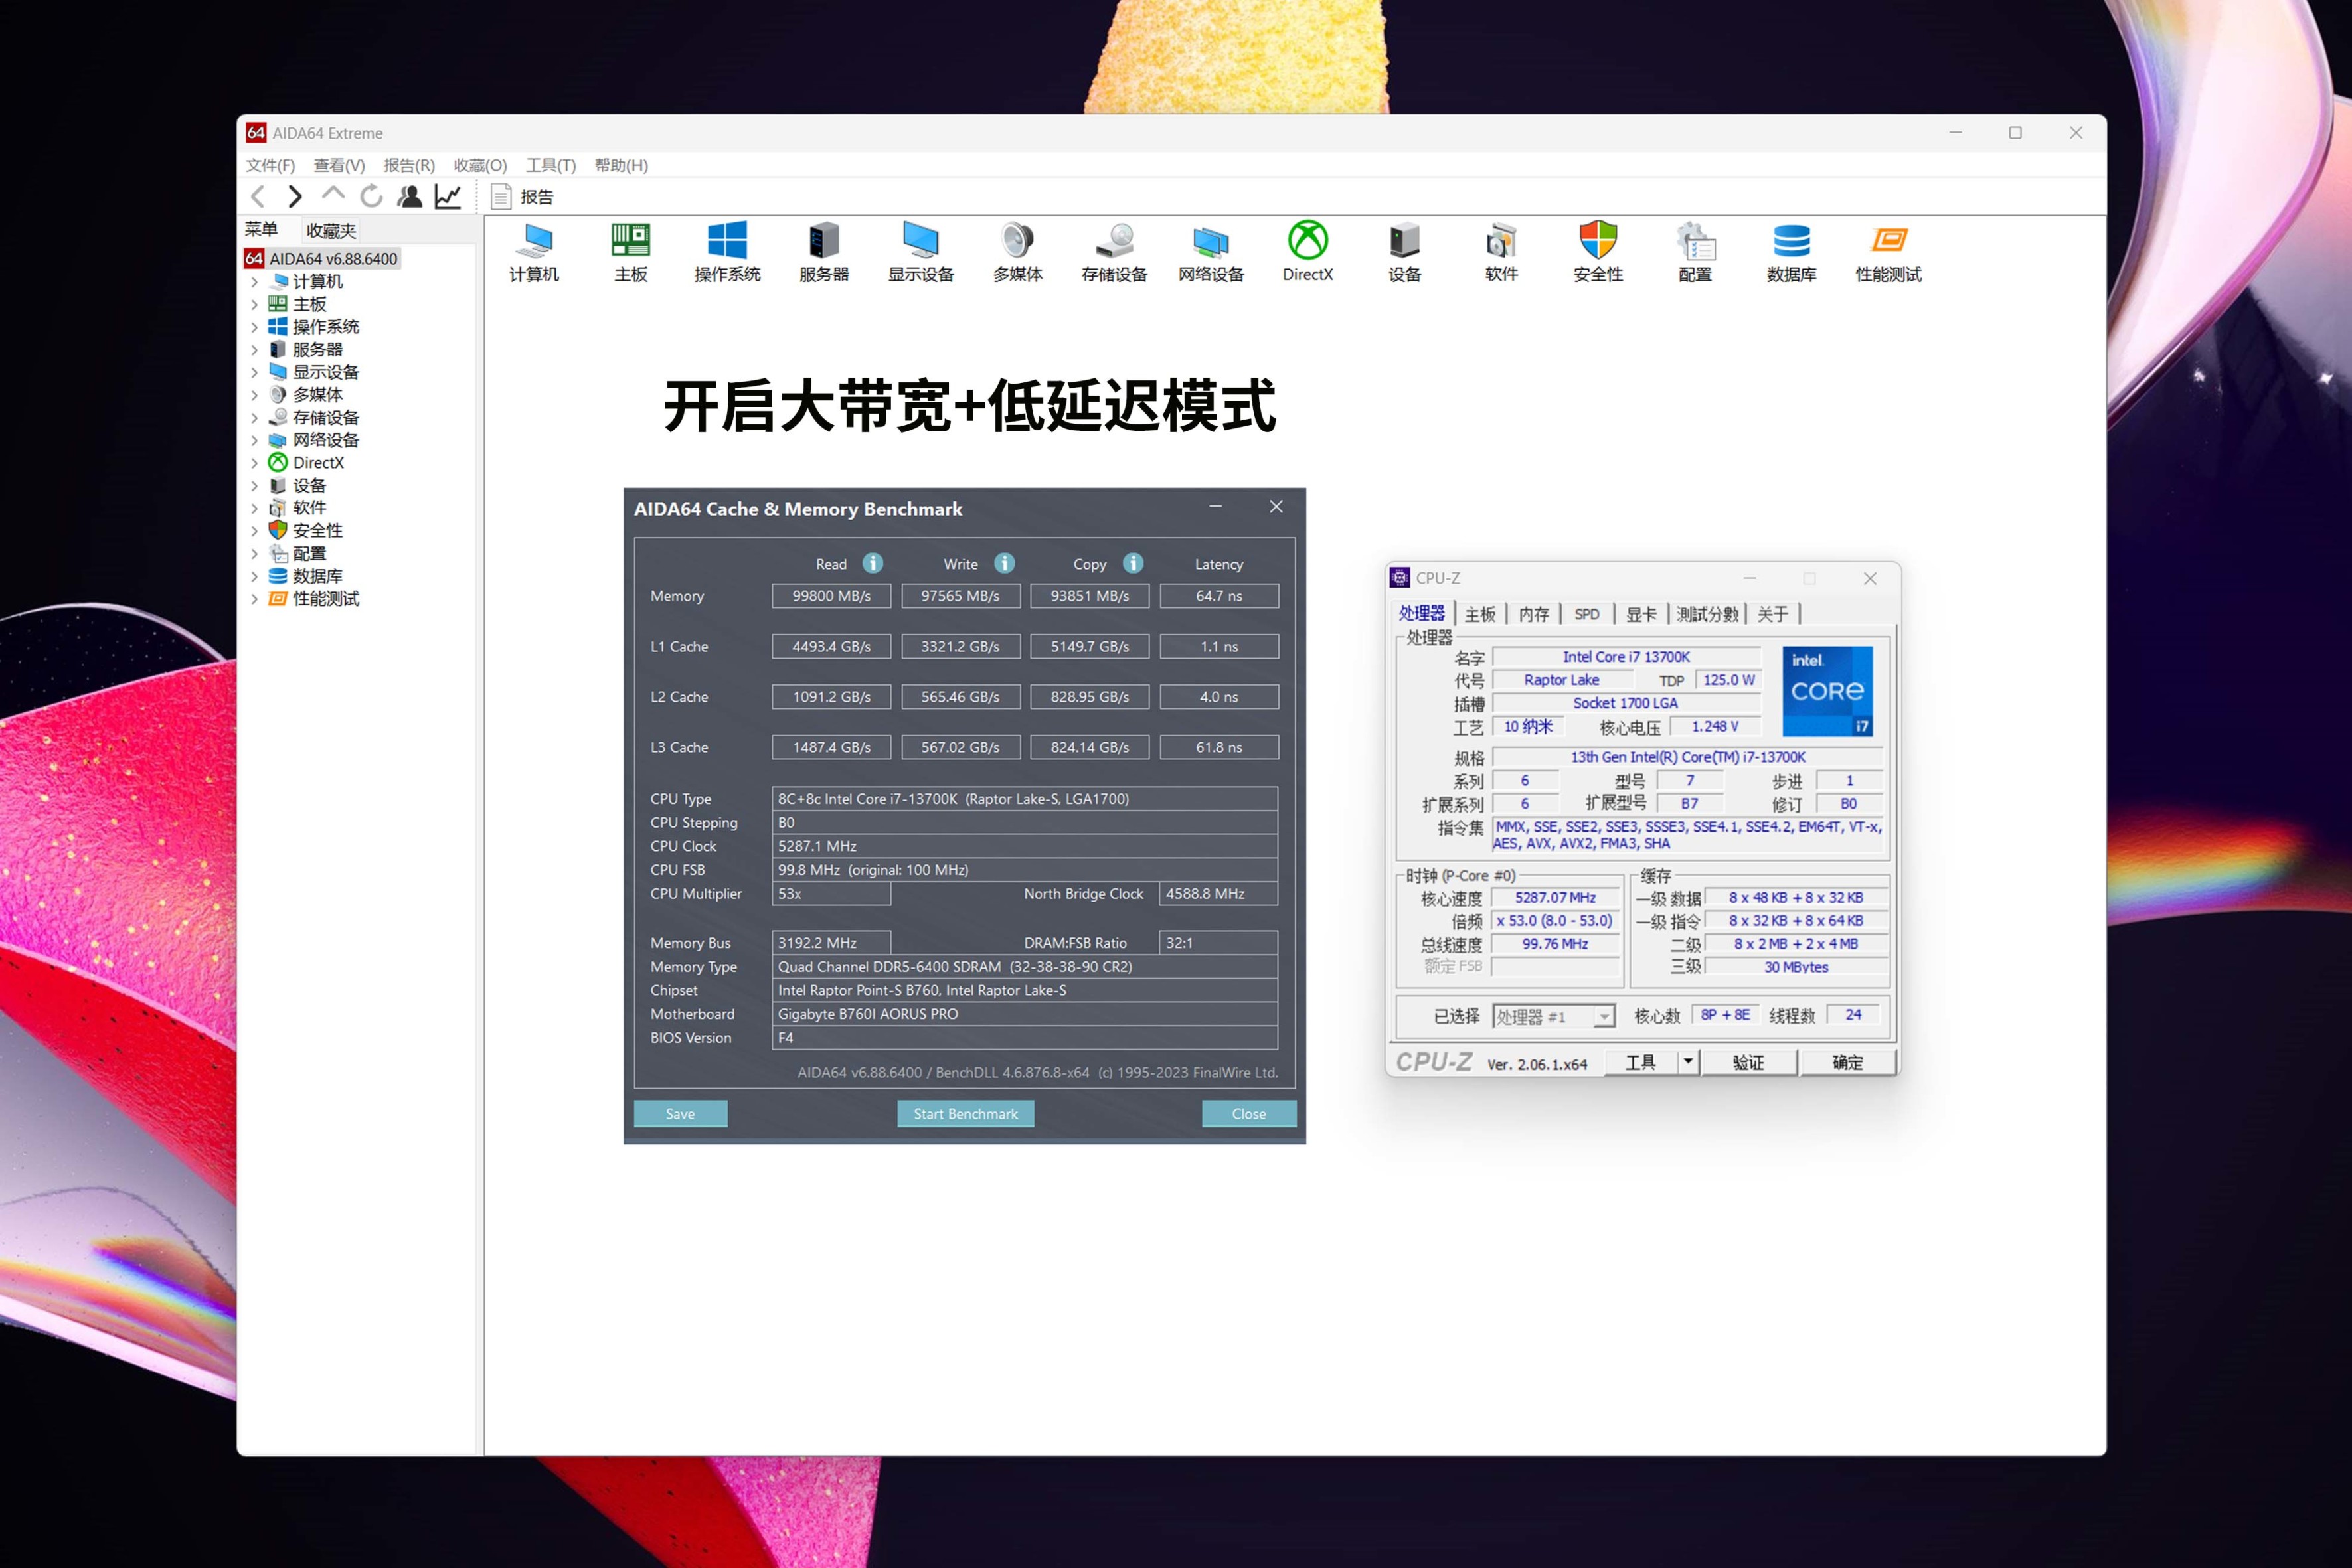This screenshot has height=1568, width=2352.
Task: Open the 处理器 #1 selection dropdown
Action: point(1604,1016)
